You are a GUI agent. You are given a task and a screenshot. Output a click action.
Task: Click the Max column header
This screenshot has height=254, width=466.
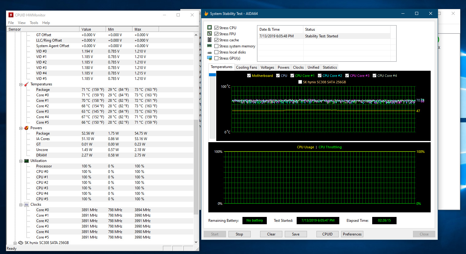tap(146, 29)
